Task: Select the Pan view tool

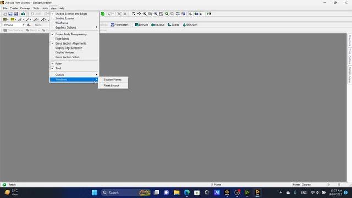Action: coord(139,14)
